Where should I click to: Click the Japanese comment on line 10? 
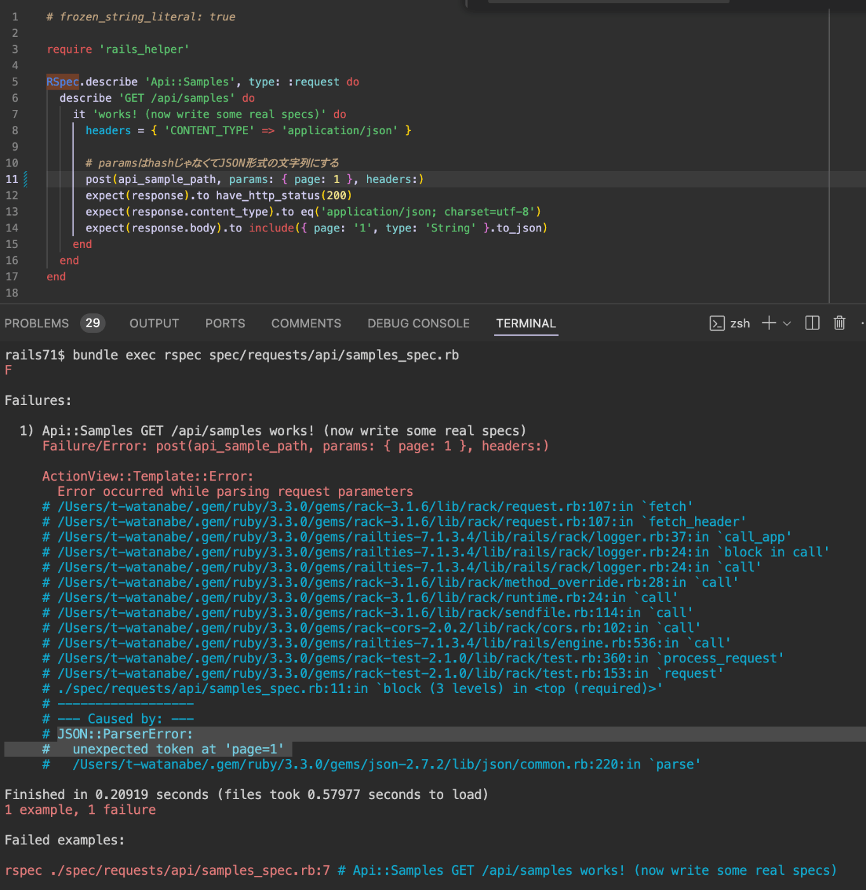click(212, 163)
